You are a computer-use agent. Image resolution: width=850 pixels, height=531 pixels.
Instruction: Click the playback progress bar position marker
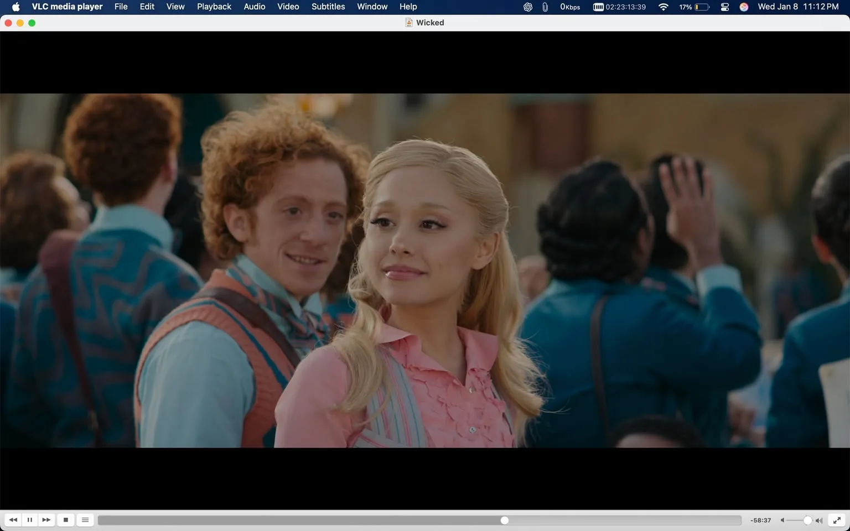pos(504,520)
